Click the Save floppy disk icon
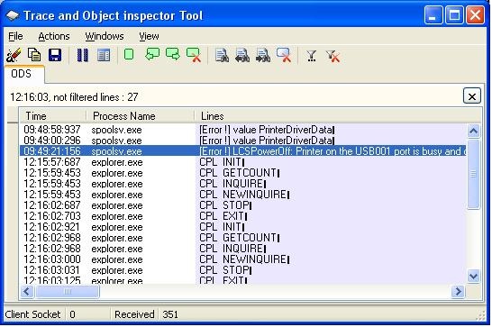Viewport: 492px width, 327px height. tap(55, 55)
